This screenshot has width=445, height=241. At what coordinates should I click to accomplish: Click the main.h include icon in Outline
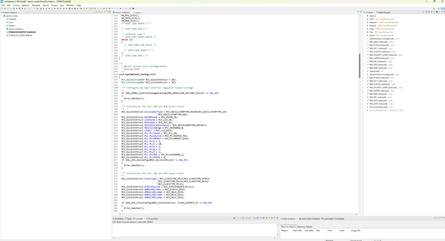coord(368,16)
